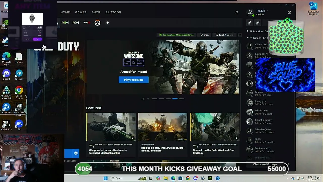Select the second MW game icon in the game bar
Screen dimensions: 323x182
point(76,23)
